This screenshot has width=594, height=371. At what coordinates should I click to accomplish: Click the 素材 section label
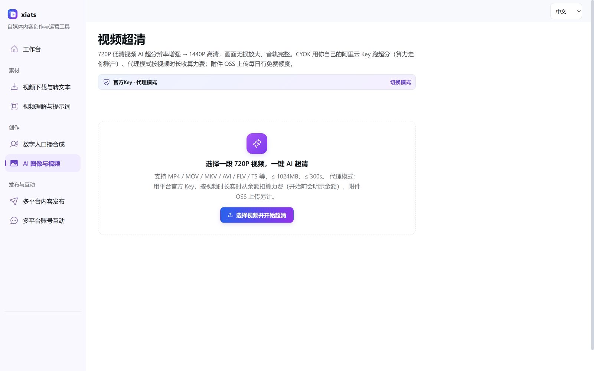[x=14, y=70]
